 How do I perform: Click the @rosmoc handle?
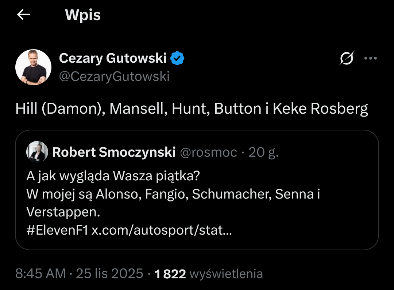tap(209, 152)
